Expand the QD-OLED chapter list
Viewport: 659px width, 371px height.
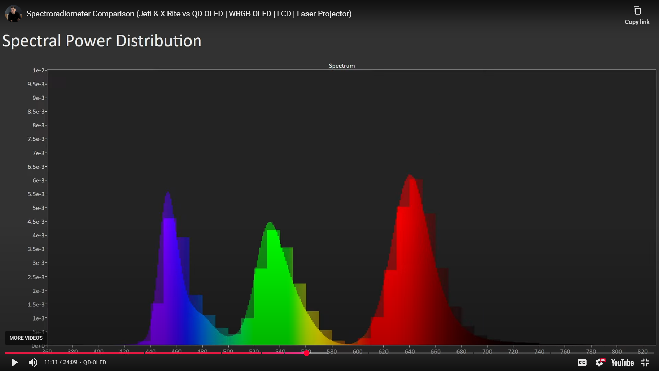pos(95,362)
